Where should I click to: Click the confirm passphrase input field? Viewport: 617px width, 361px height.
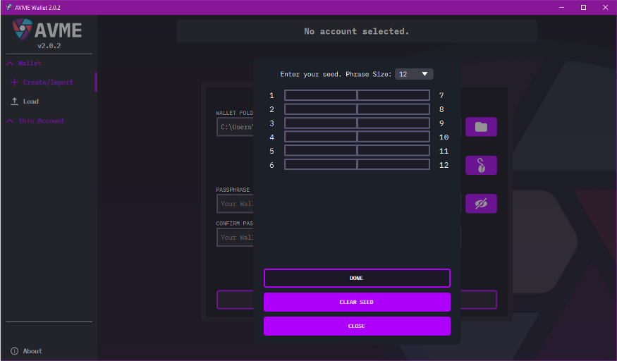(235, 237)
